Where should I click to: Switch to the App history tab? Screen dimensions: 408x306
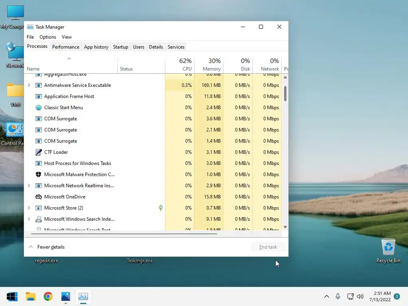(96, 47)
